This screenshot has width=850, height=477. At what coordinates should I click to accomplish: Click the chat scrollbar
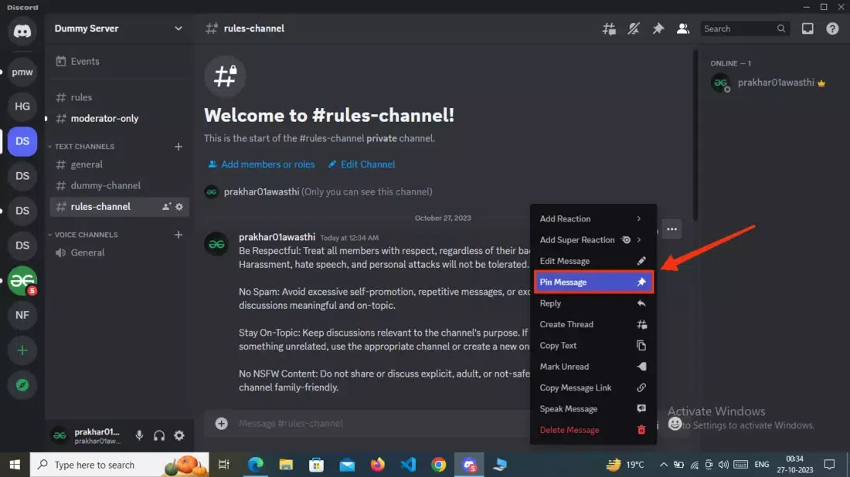pyautogui.click(x=695, y=135)
